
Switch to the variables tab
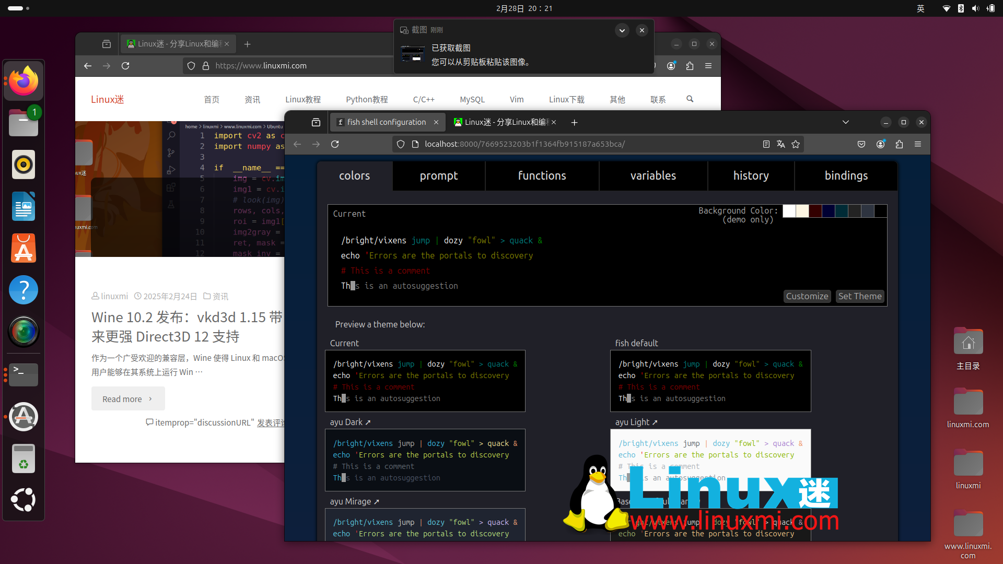[653, 176]
